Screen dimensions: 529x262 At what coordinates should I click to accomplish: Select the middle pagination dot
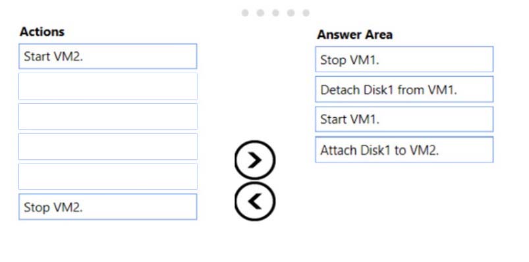pos(275,13)
